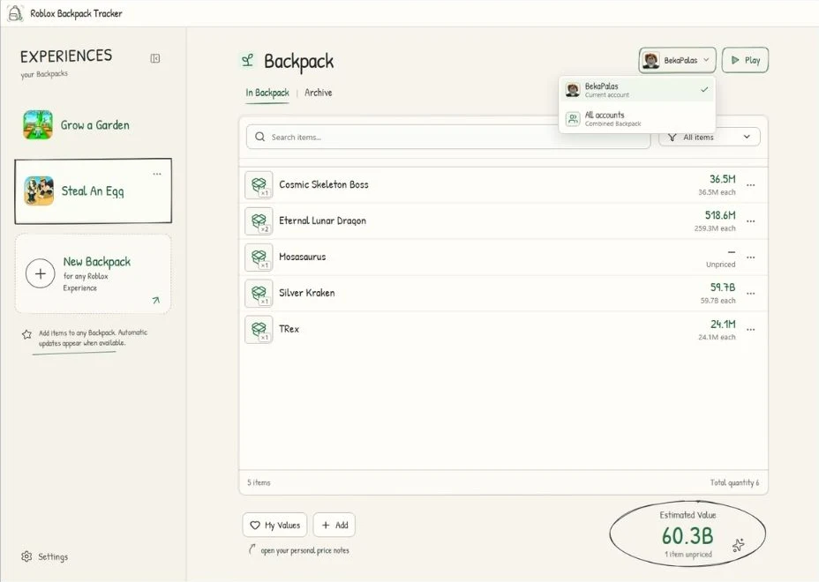Select Grow a Garden experience
The image size is (819, 582).
93,124
